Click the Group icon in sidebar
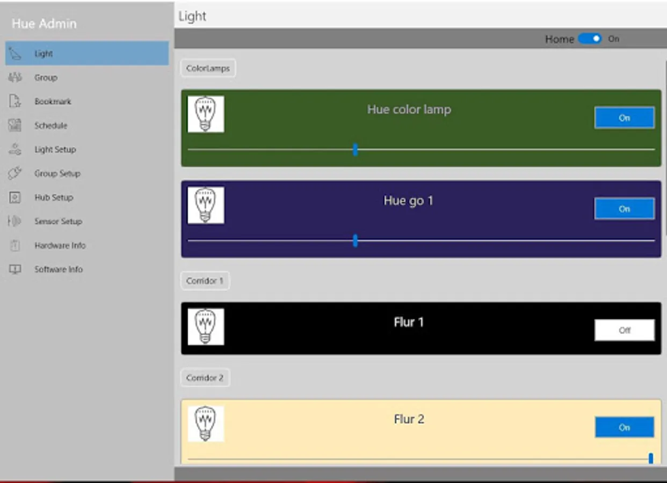Screen dimensions: 667x483 pyautogui.click(x=15, y=77)
